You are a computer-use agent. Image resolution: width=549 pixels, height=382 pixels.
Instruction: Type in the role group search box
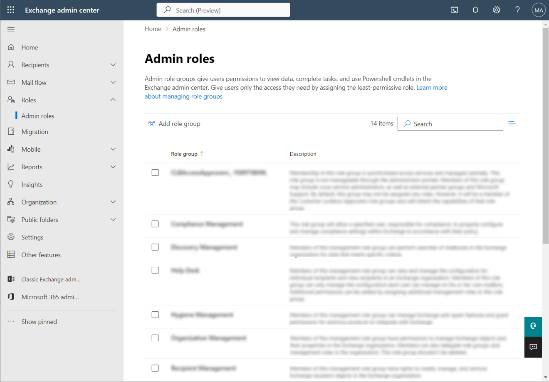pyautogui.click(x=450, y=123)
